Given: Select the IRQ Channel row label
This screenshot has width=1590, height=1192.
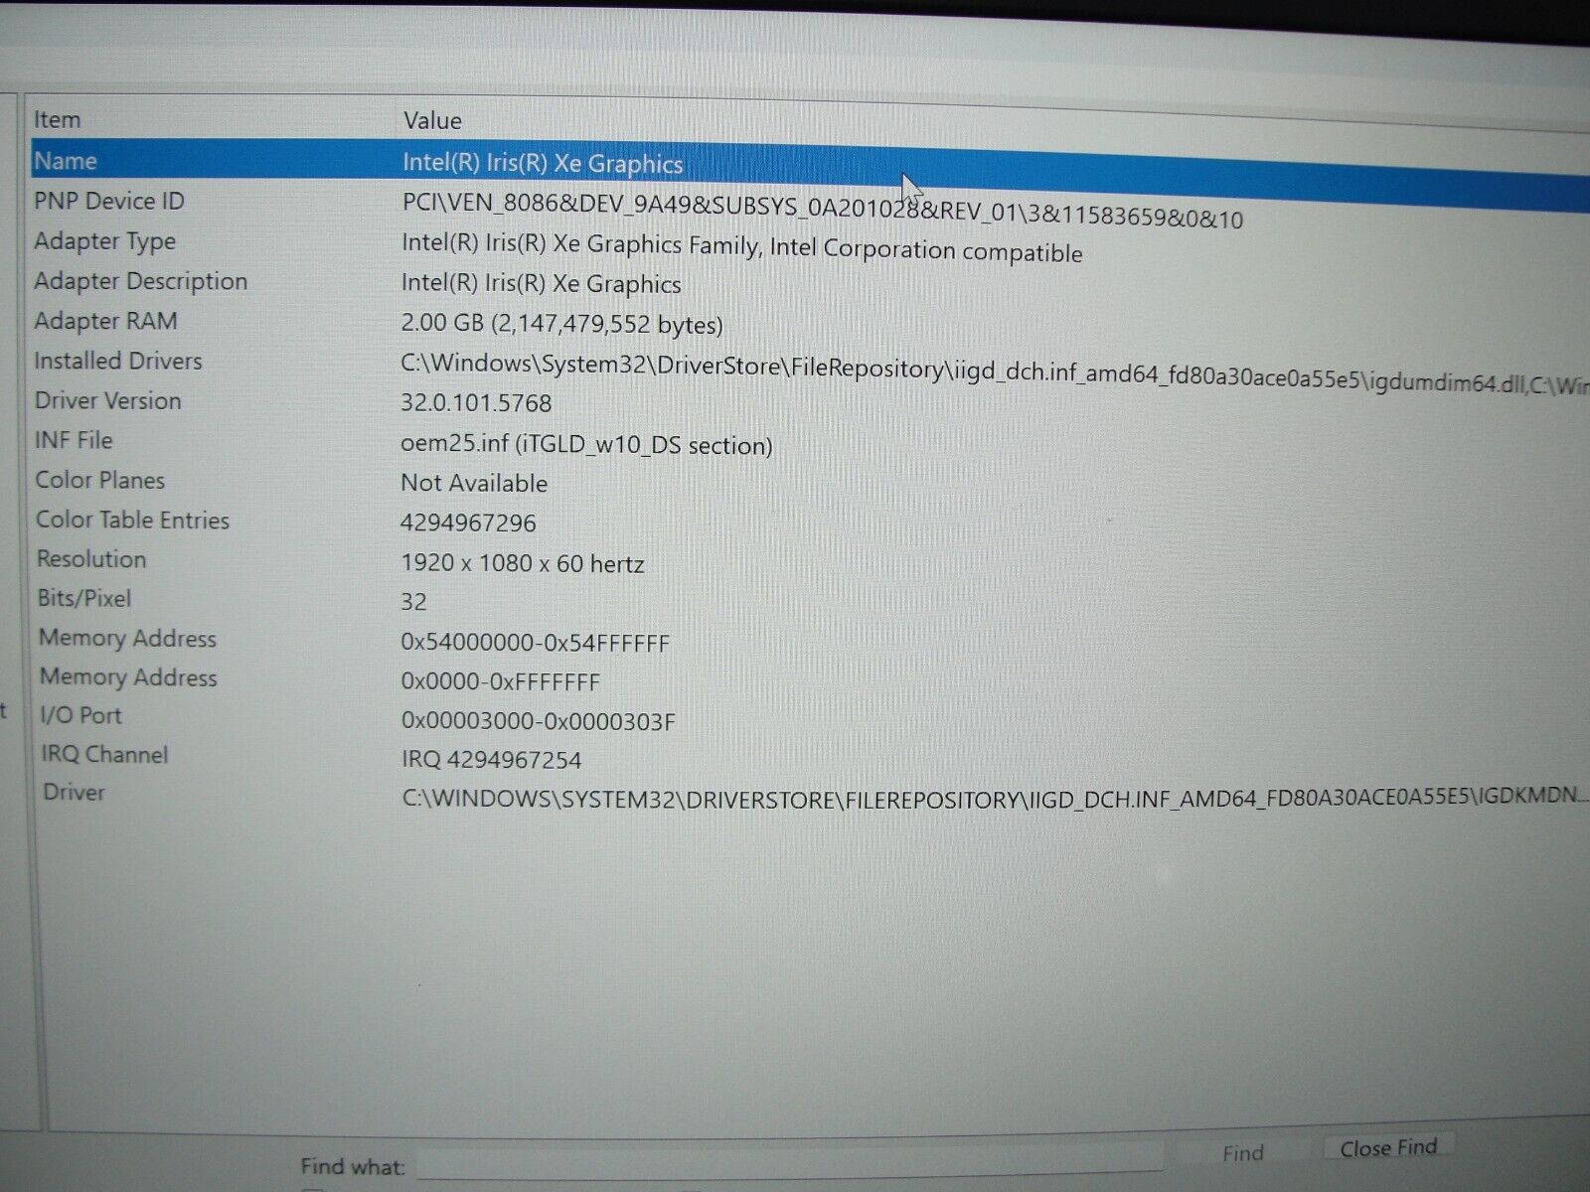Looking at the screenshot, I should tap(104, 754).
